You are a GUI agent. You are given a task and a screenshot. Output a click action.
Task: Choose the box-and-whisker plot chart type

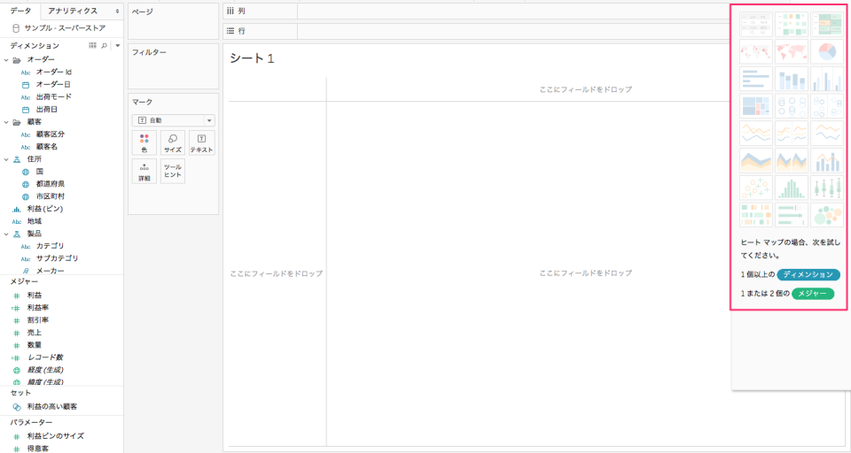[x=826, y=188]
